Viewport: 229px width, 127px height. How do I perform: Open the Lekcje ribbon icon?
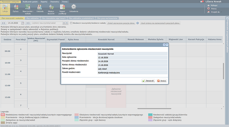(x=5, y=9)
